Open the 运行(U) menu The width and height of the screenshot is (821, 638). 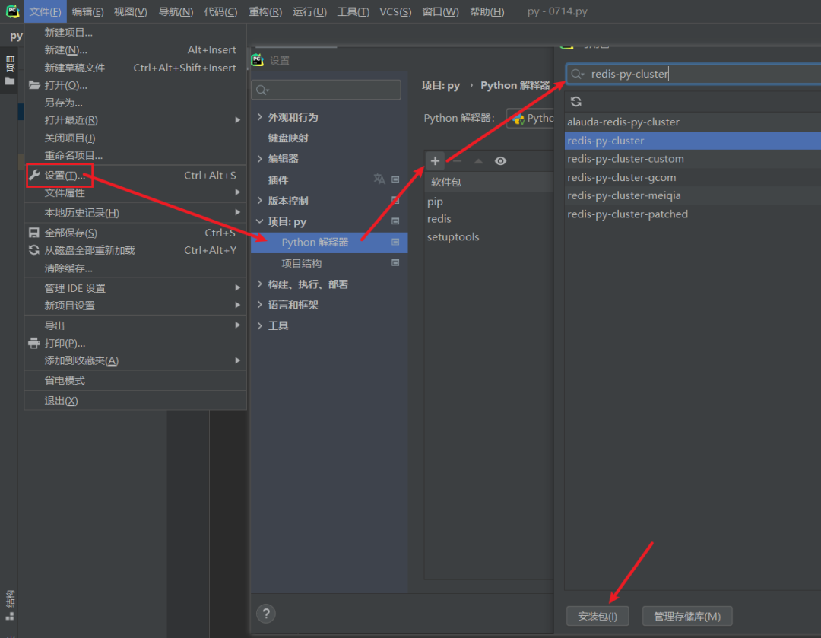click(x=309, y=11)
